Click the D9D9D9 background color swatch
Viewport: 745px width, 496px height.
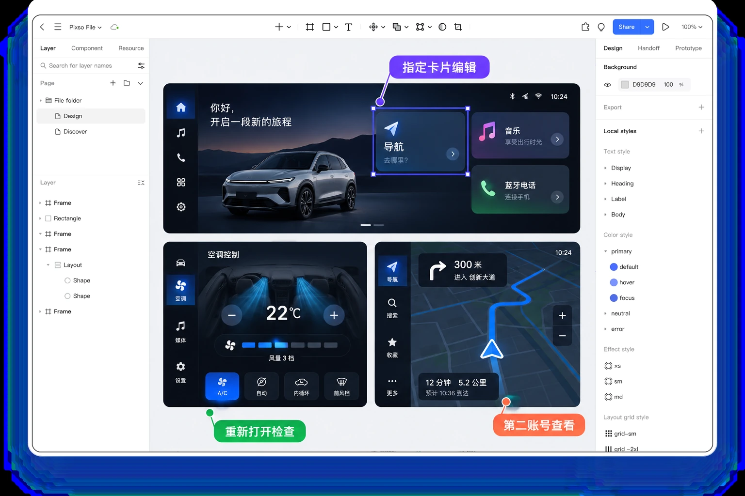(625, 85)
